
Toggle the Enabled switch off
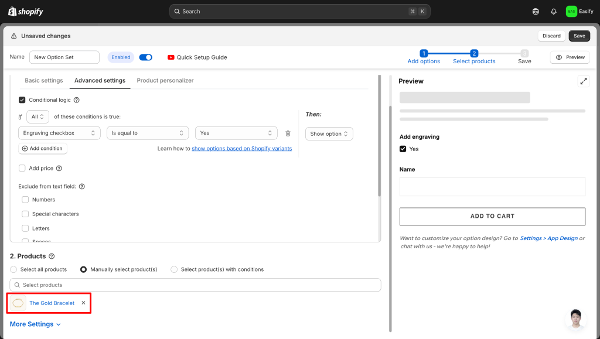pyautogui.click(x=146, y=57)
